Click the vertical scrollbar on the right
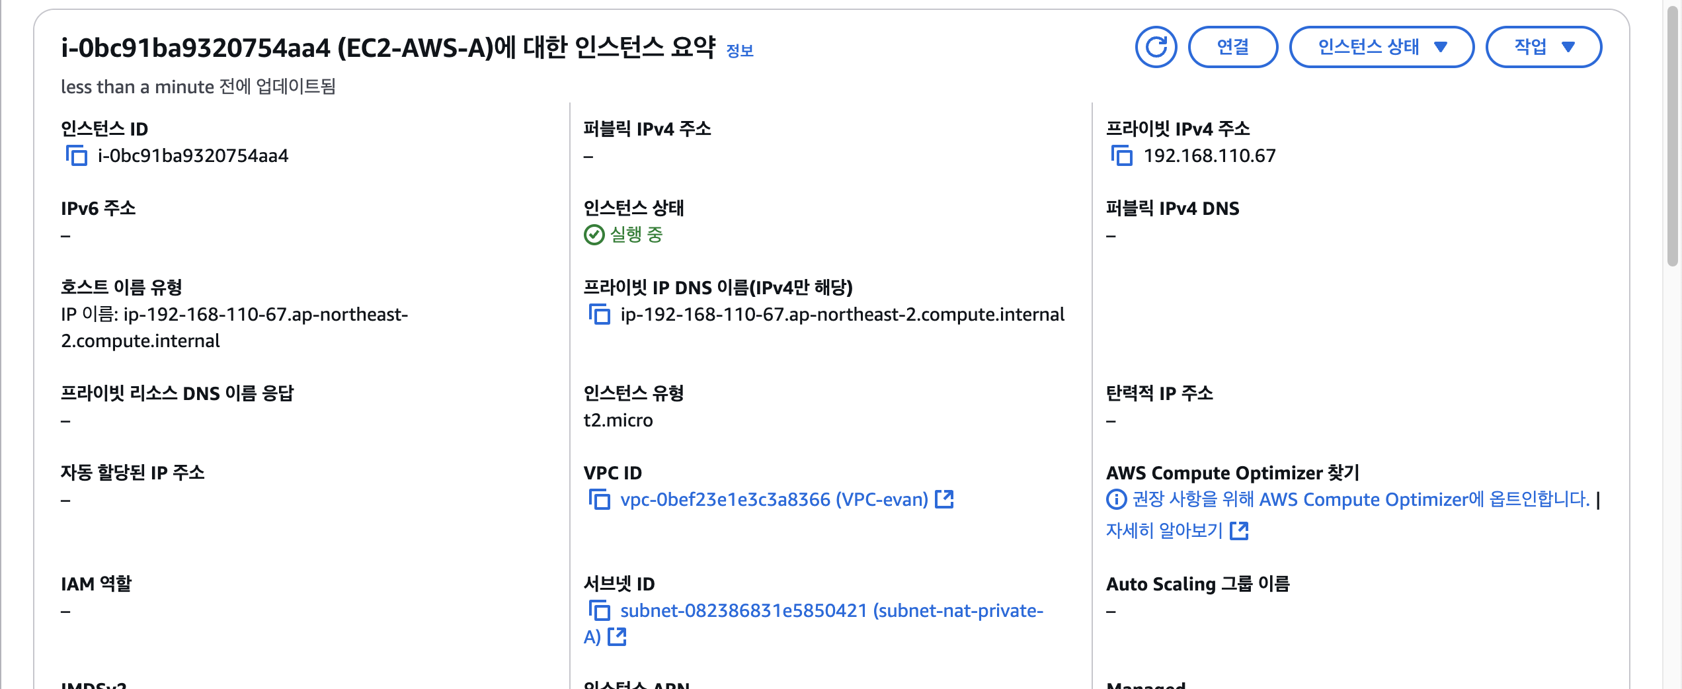Image resolution: width=1682 pixels, height=689 pixels. 1672,132
